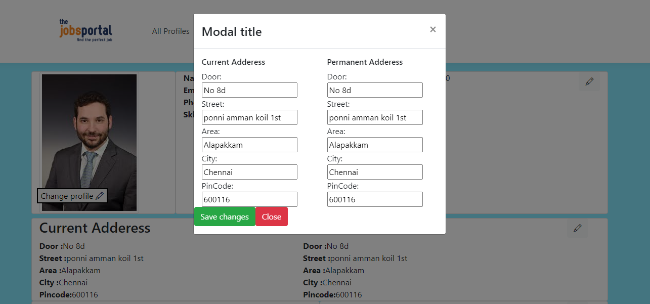Select the Door field under Permanent Adderess

[x=374, y=90]
